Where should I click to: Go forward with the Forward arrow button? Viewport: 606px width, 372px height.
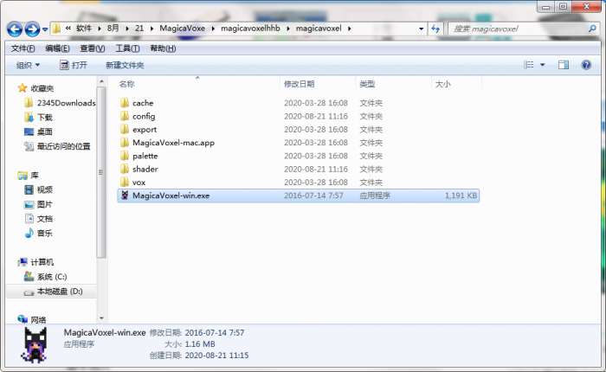pyautogui.click(x=32, y=29)
